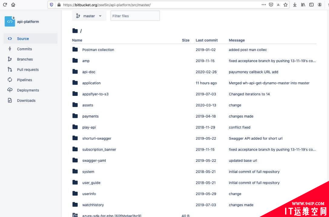Click the Last commit column header
Viewport: 329px width, 217px height.
tap(206, 40)
